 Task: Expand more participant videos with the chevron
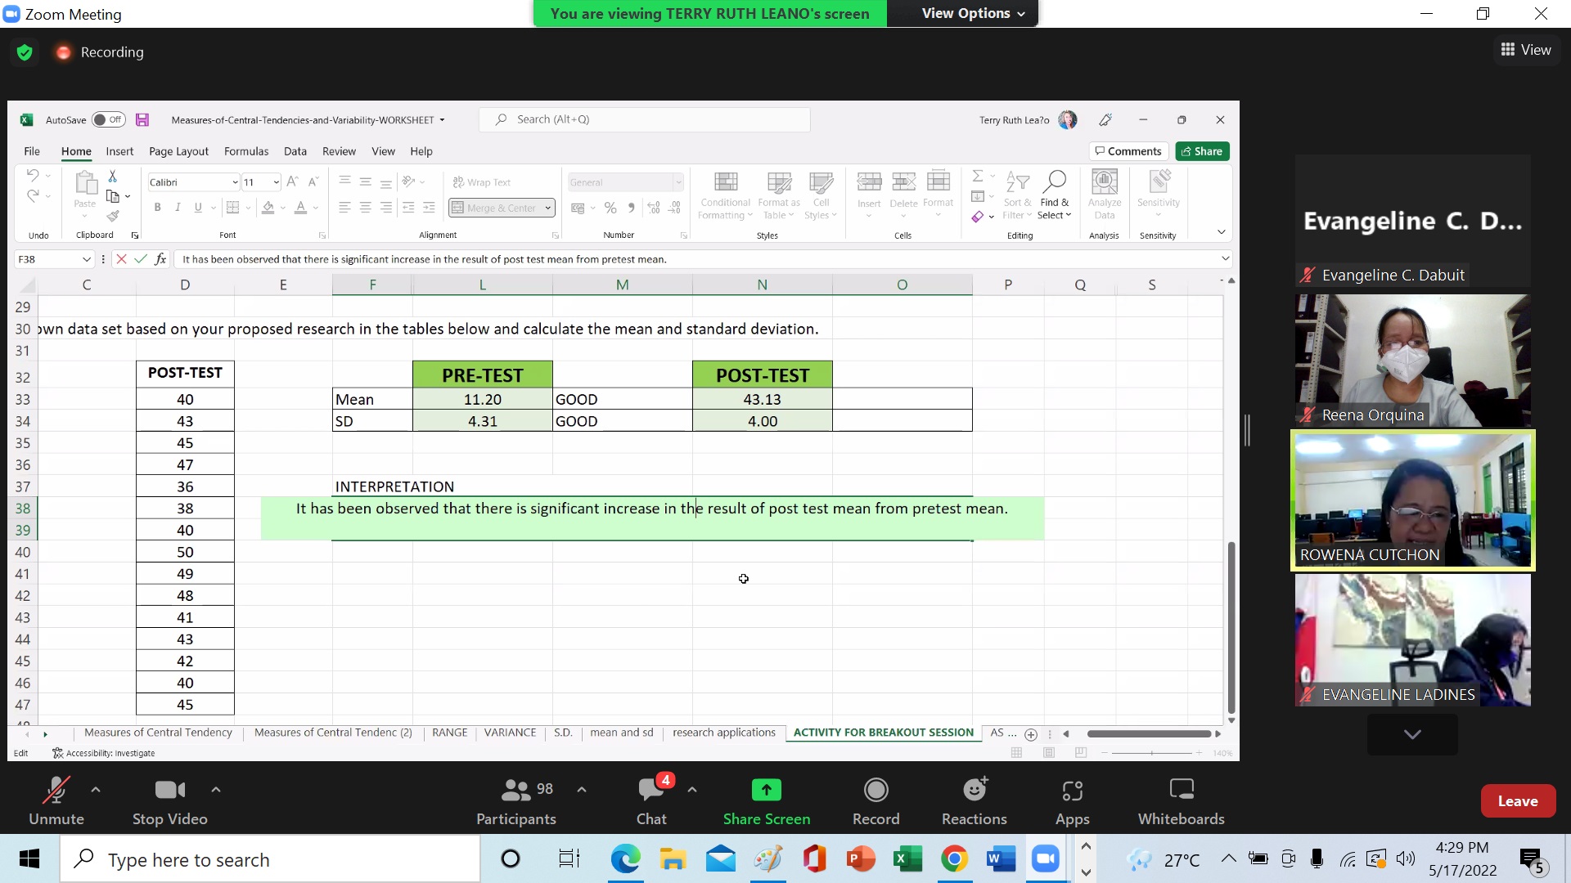coord(1411,734)
